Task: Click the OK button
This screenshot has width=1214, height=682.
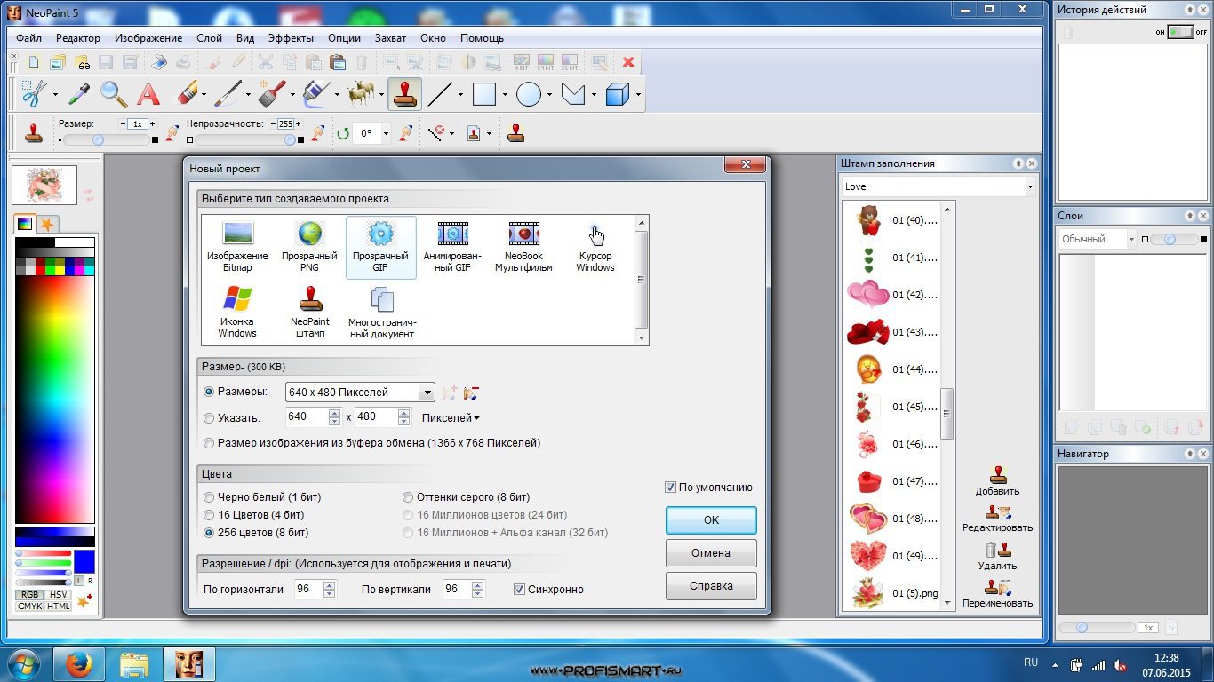Action: click(711, 520)
